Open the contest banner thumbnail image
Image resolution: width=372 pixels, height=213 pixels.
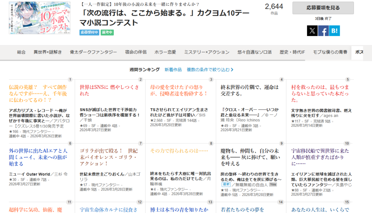[40, 18]
